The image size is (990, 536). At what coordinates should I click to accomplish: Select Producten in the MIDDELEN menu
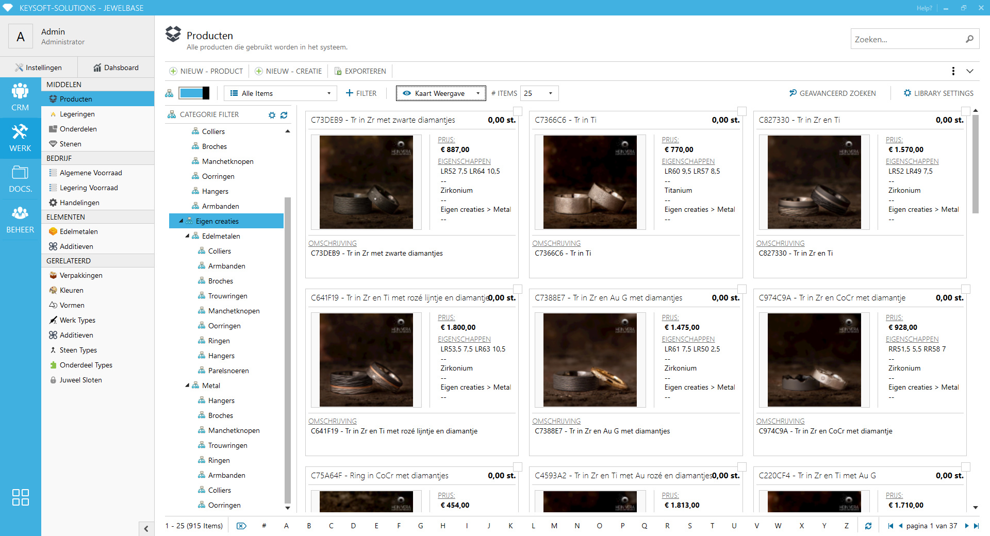click(97, 99)
